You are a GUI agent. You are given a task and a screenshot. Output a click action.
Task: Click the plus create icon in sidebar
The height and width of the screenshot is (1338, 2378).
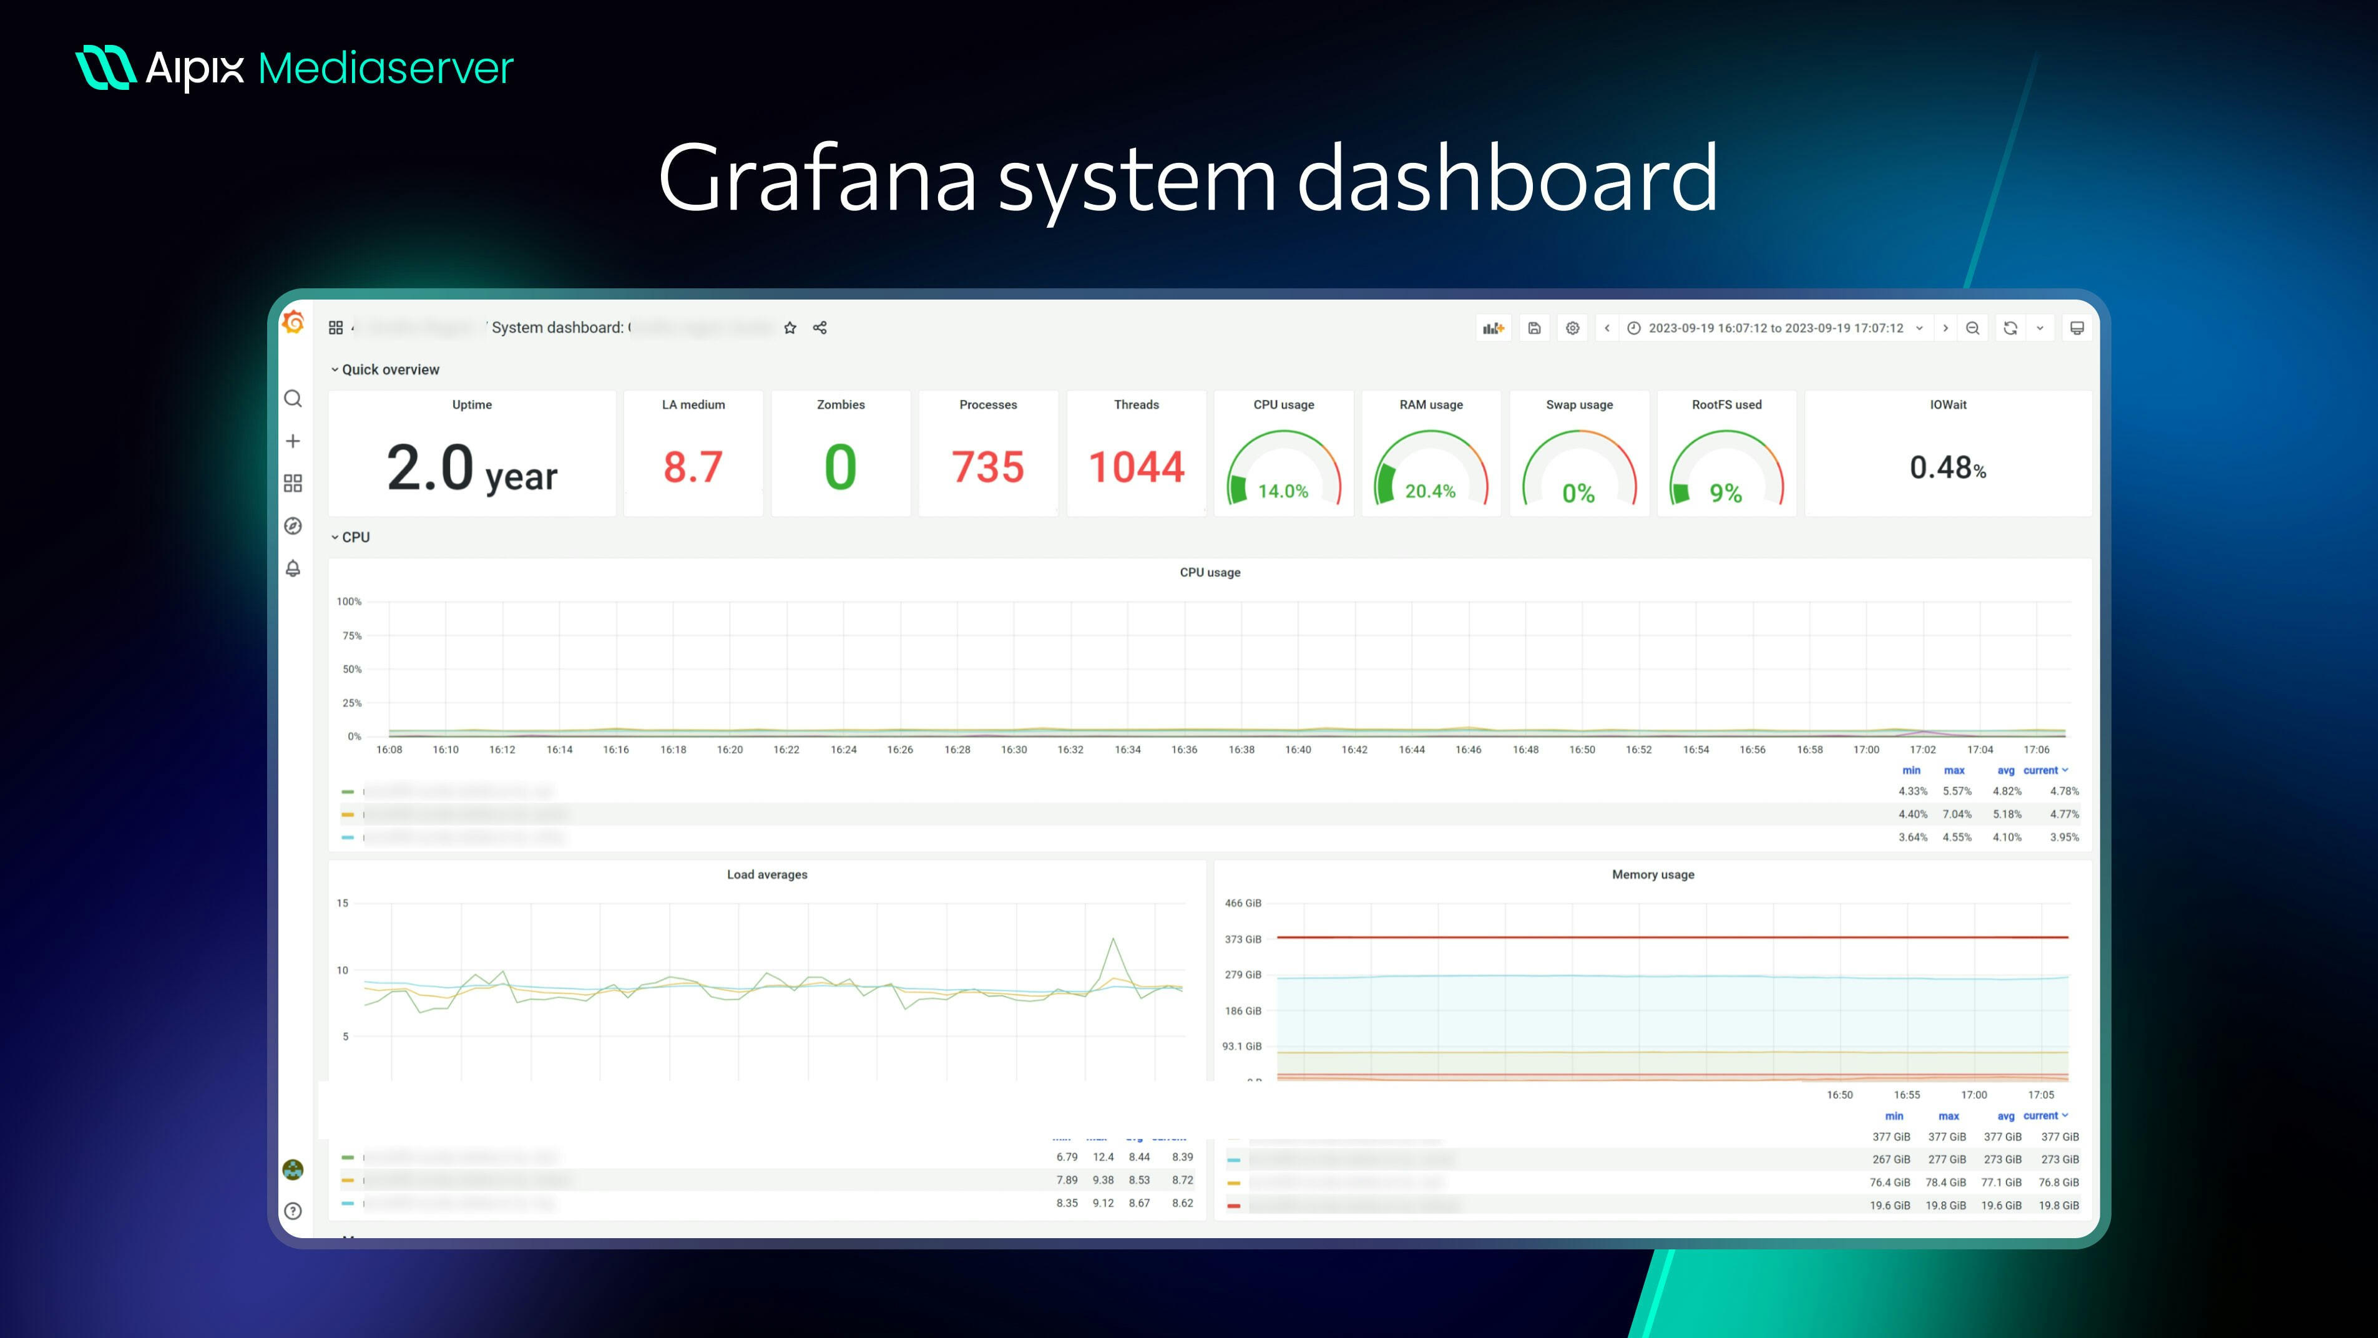pos(293,441)
